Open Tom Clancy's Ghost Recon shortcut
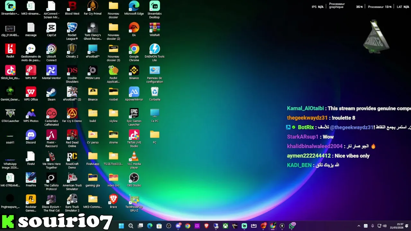Image resolution: width=411 pixels, height=231 pixels. [x=92, y=31]
